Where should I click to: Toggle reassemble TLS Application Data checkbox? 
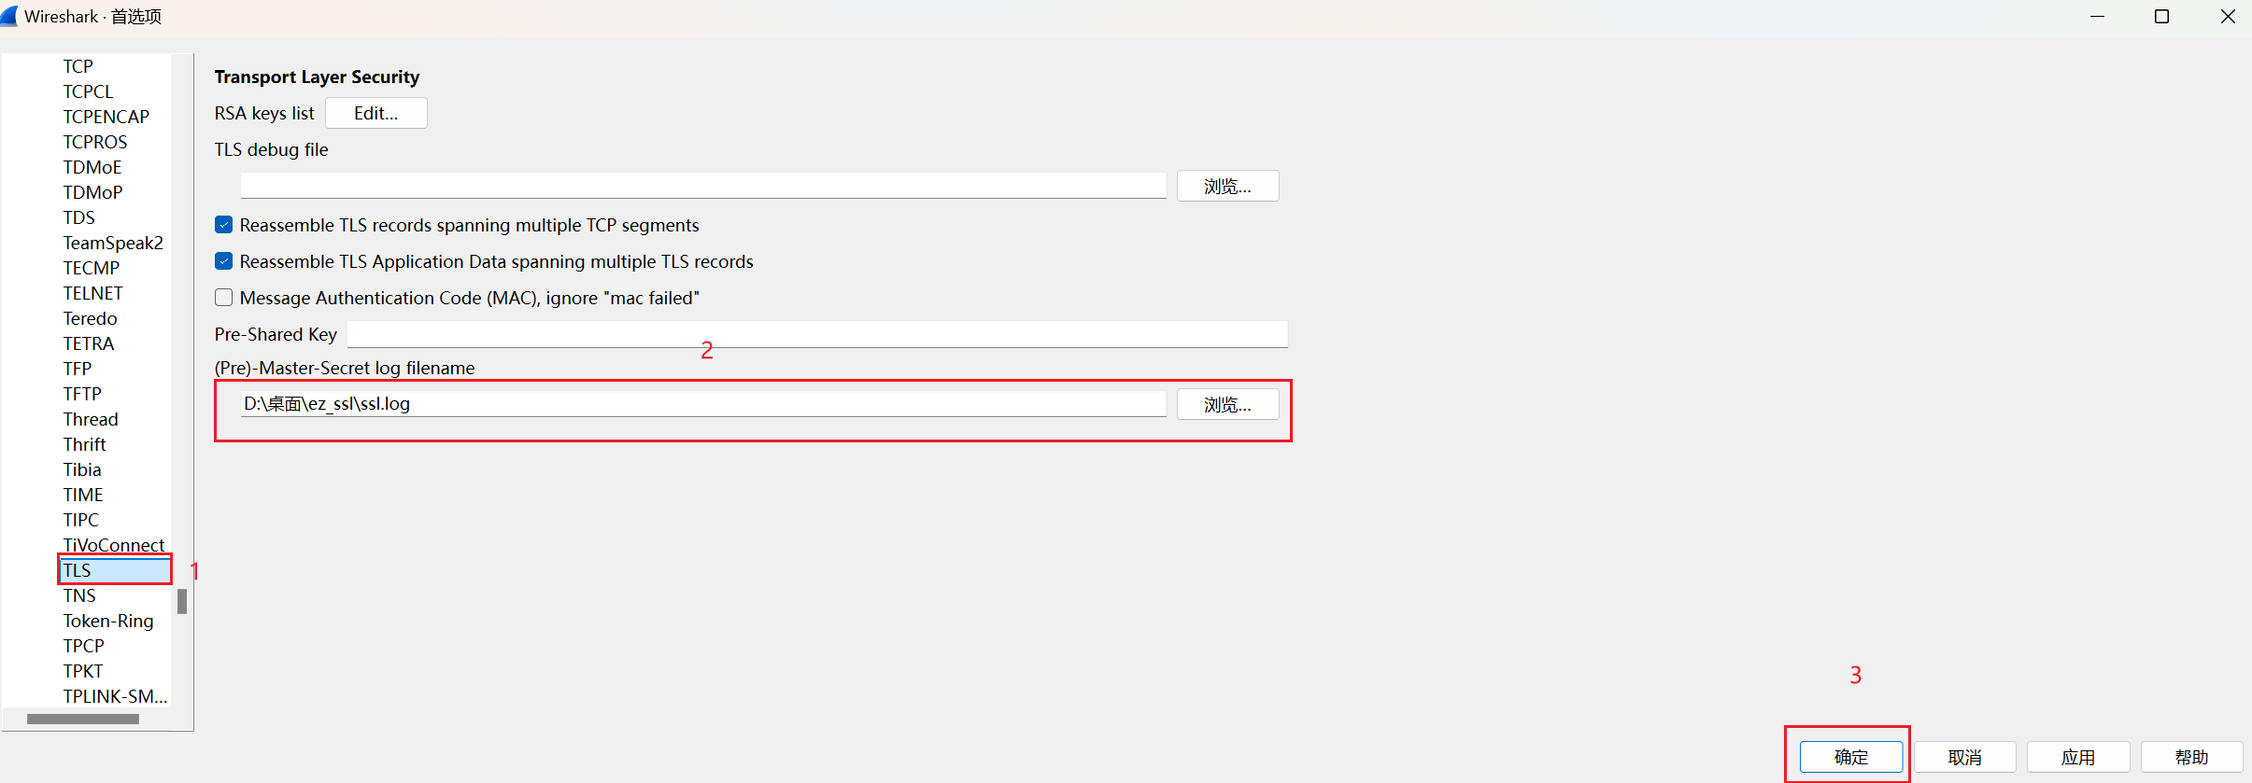point(224,261)
